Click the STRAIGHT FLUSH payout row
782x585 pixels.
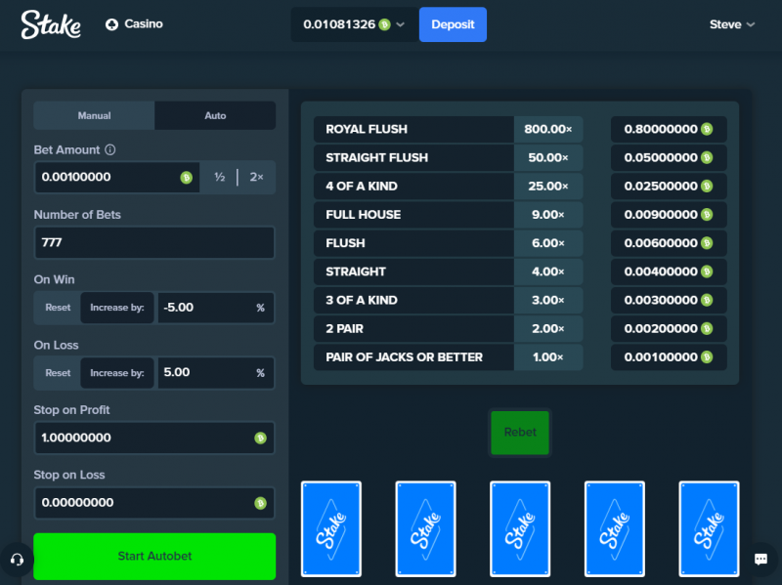[520, 158]
